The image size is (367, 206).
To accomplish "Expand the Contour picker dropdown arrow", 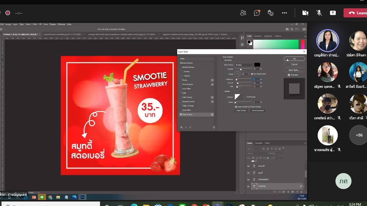I will 242,97.
